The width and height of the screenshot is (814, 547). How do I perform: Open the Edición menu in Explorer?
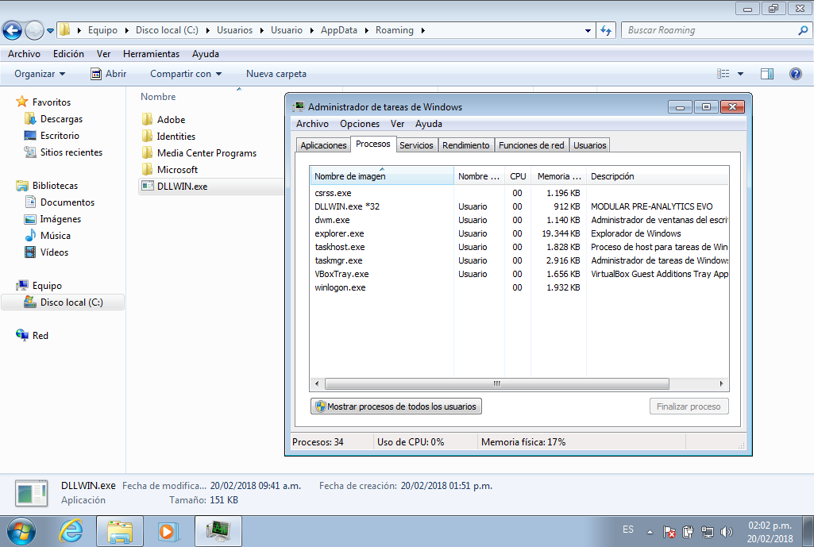coord(68,53)
